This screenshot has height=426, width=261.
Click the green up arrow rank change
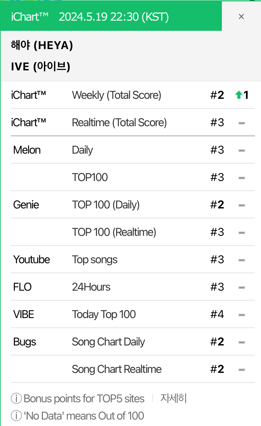click(239, 95)
